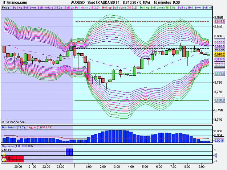Viewport: 227px width, 170px height.
Task: Click the pink 'Boll up Boll down (18 2.6)' label
Action: (82, 8)
